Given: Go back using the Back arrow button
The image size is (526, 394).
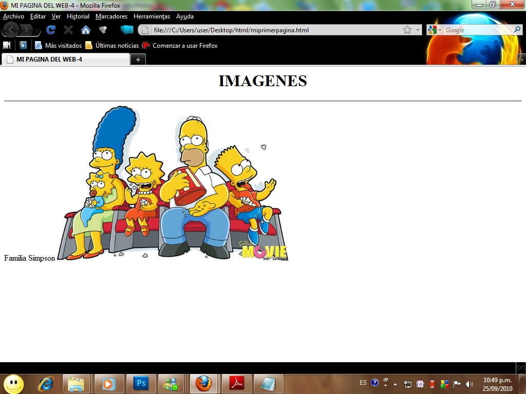Looking at the screenshot, I should [11, 30].
